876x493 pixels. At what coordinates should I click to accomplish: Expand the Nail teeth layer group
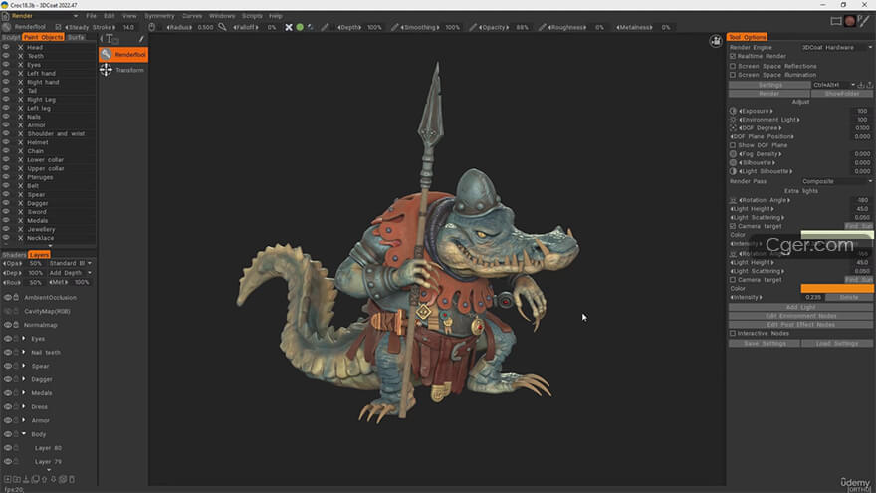24,353
